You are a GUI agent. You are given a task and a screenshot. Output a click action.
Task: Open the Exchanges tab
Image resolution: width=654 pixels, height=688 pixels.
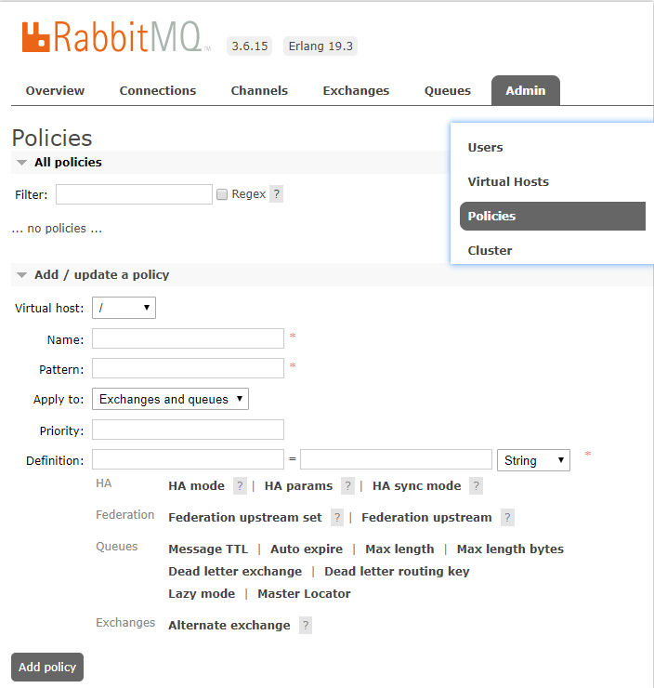pyautogui.click(x=356, y=91)
